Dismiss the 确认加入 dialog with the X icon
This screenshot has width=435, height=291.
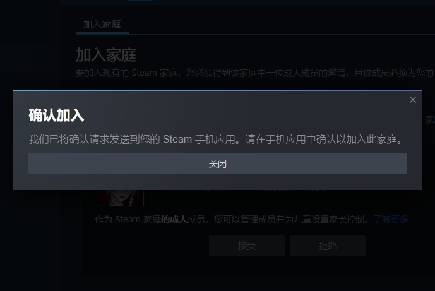(412, 100)
